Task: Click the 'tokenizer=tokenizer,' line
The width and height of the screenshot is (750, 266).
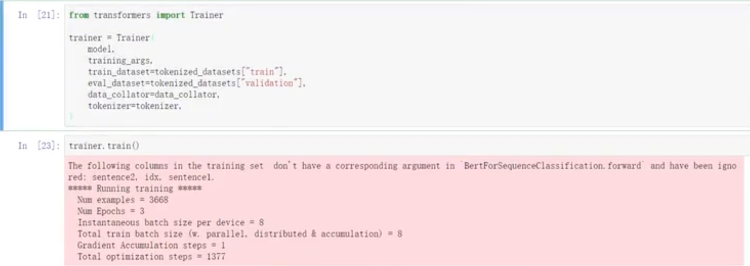Action: [x=134, y=106]
